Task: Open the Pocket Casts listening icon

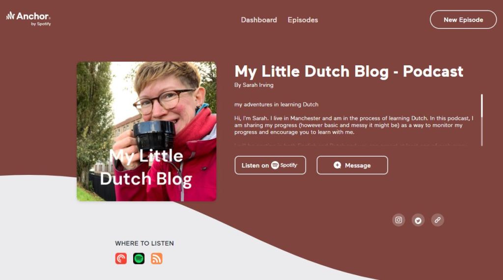Action: [121, 258]
